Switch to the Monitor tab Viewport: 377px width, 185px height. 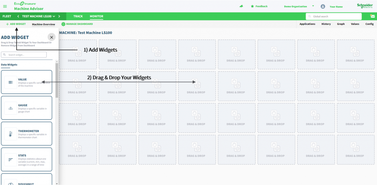click(96, 16)
